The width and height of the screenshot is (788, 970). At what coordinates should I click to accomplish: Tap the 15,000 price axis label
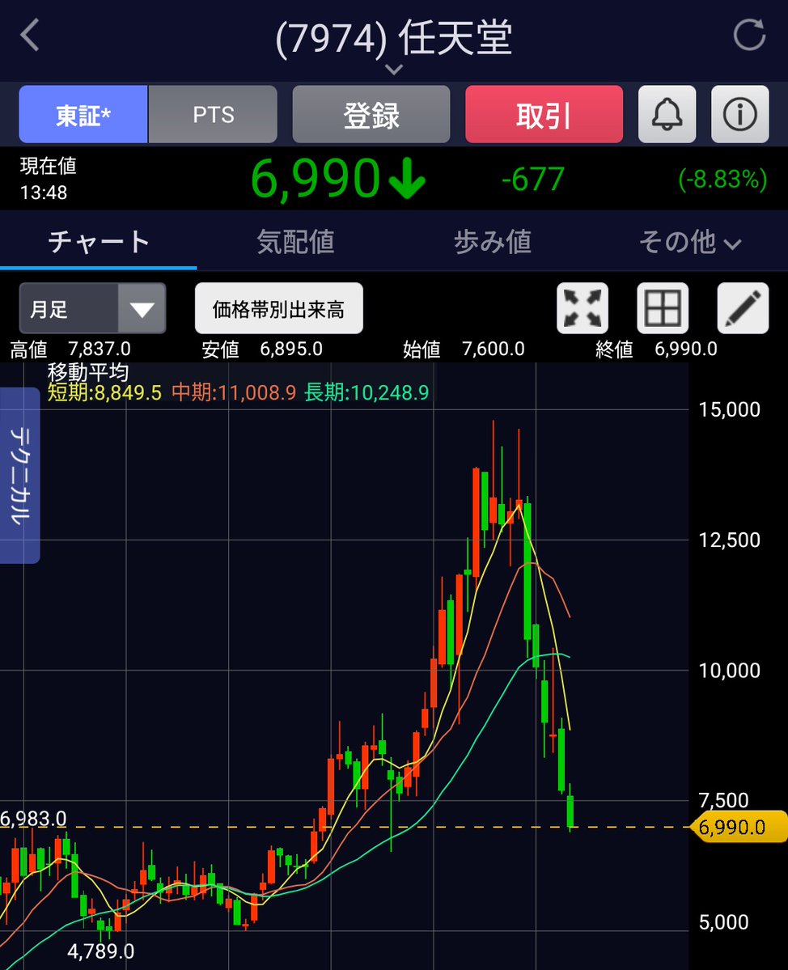729,409
